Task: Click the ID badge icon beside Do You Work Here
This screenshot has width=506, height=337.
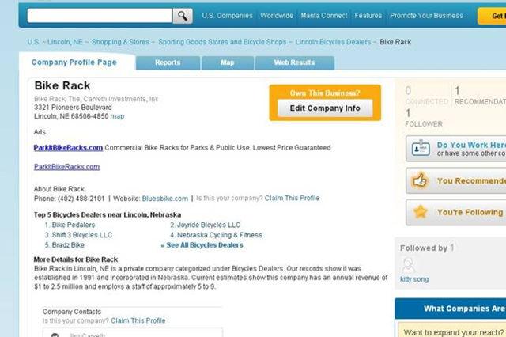Action: 421,149
